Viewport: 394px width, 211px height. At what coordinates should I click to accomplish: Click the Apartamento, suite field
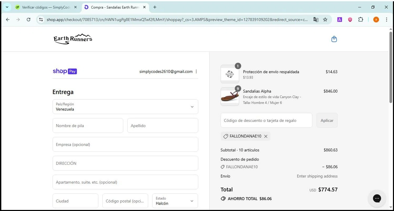tap(125, 182)
